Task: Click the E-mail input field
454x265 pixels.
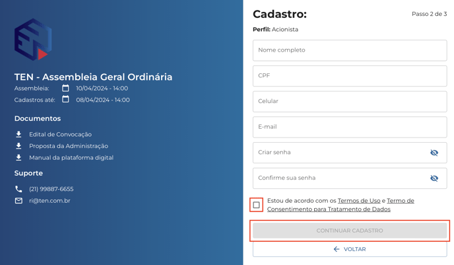Action: point(350,127)
